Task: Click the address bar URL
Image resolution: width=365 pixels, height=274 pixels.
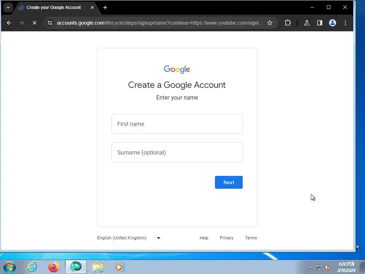Action: [160, 23]
